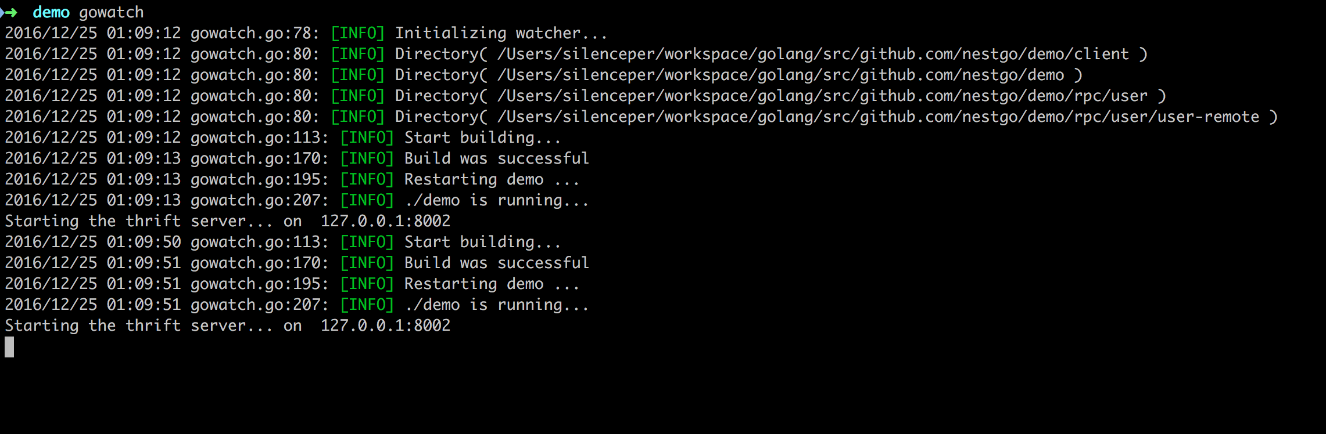The image size is (1326, 434).
Task: Click the last 'Starting the thrift server...' text
Action: [x=138, y=325]
